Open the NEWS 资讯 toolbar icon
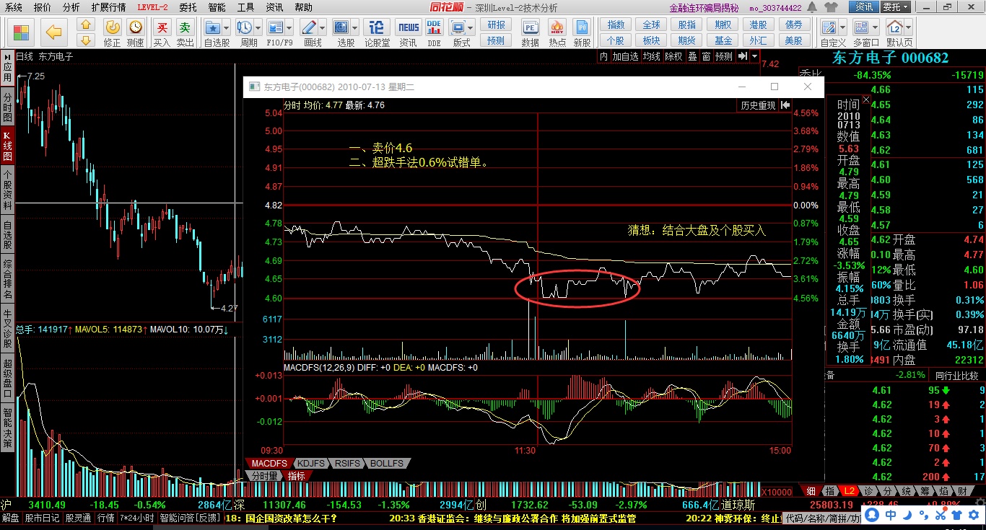This screenshot has width=986, height=530. coord(409,27)
